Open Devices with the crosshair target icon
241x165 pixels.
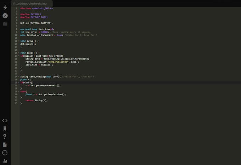pyautogui.click(x=5, y=153)
